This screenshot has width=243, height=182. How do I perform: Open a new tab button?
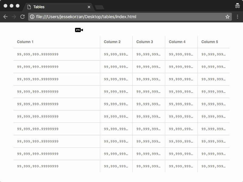[x=99, y=7]
